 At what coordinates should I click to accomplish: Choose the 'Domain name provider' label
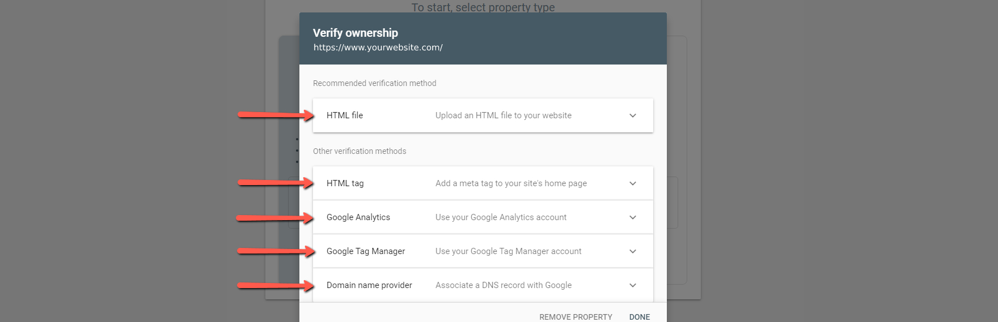coord(369,285)
